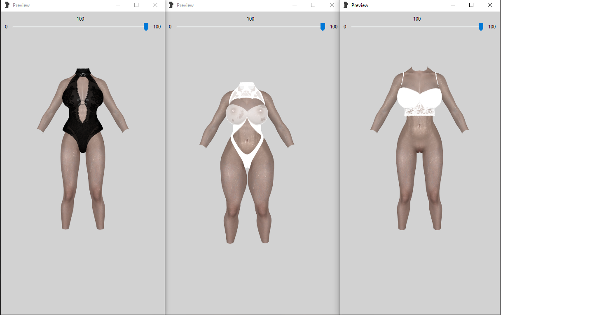Click the app icon in the middle Preview title bar
Viewport: 599px width, 315px height.
coord(171,5)
